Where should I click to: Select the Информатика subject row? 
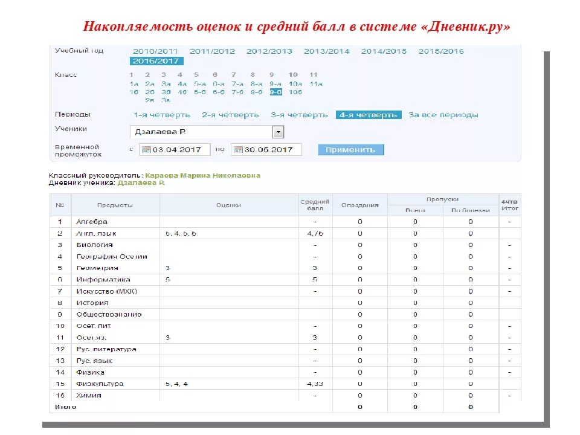(285, 280)
